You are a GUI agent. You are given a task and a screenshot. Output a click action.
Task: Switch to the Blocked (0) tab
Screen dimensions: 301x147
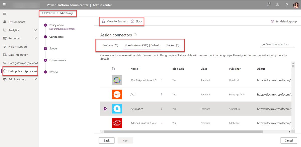coord(173,45)
